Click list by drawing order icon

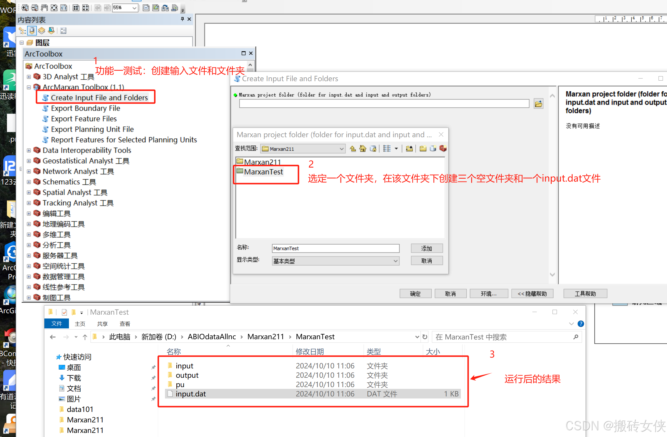click(22, 31)
